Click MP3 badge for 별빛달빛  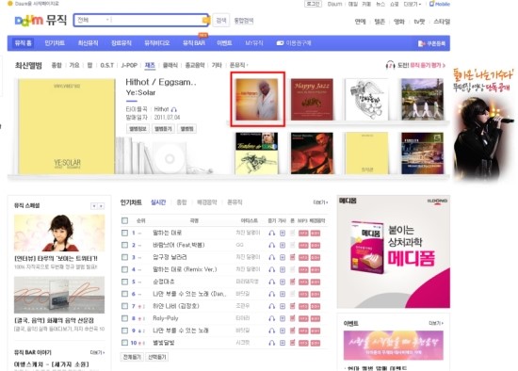tap(303, 344)
